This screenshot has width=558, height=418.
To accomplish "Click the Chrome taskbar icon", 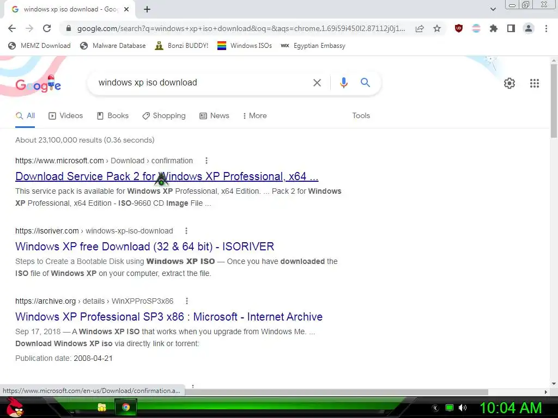I will [126, 407].
